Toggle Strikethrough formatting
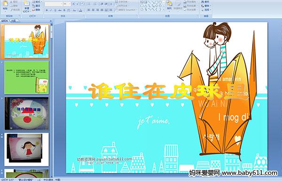This screenshot has height=181, width=282. 60,10
